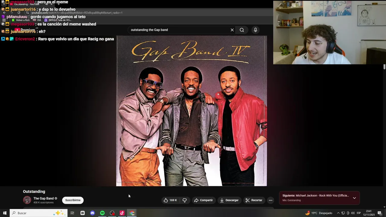Mute the tab using the speaker icon

46,4
